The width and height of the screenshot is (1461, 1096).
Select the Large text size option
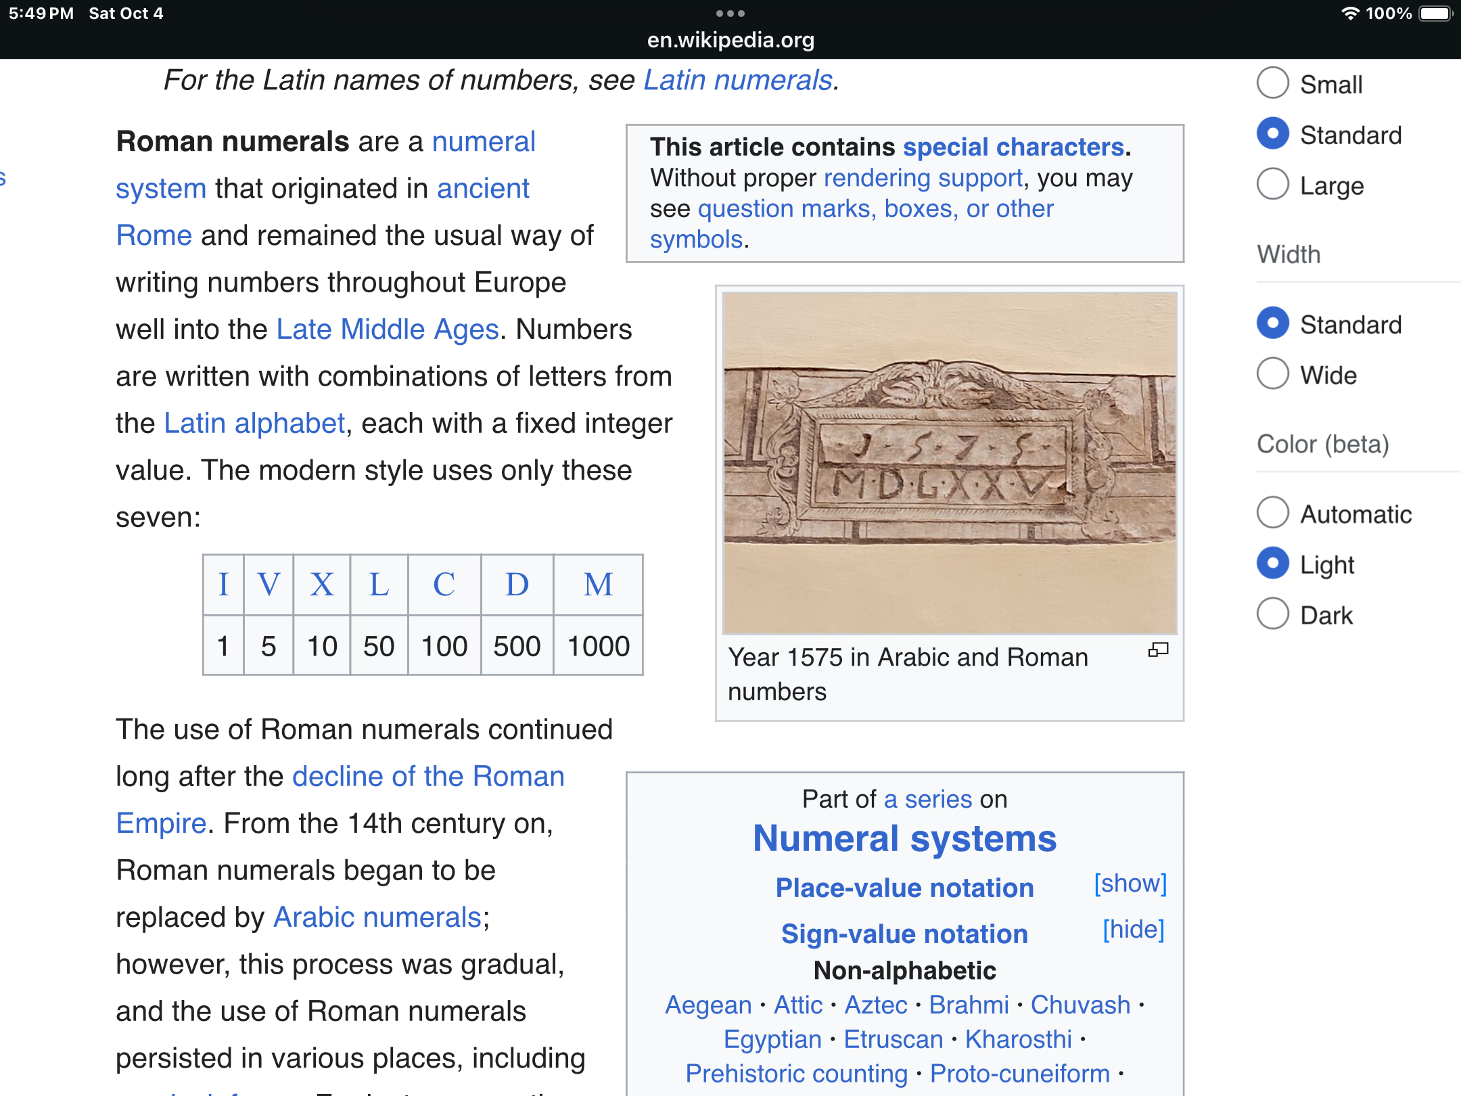click(1273, 185)
